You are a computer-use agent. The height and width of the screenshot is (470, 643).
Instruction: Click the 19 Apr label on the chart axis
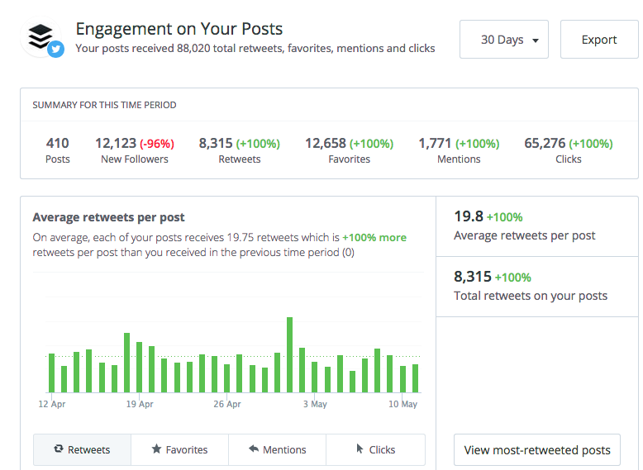pos(140,405)
